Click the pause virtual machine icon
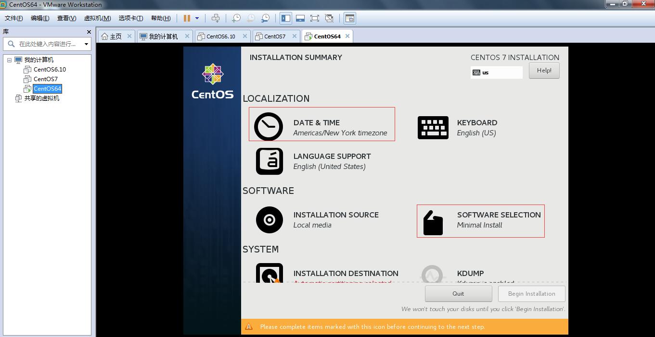Image resolution: width=655 pixels, height=337 pixels. coord(187,18)
